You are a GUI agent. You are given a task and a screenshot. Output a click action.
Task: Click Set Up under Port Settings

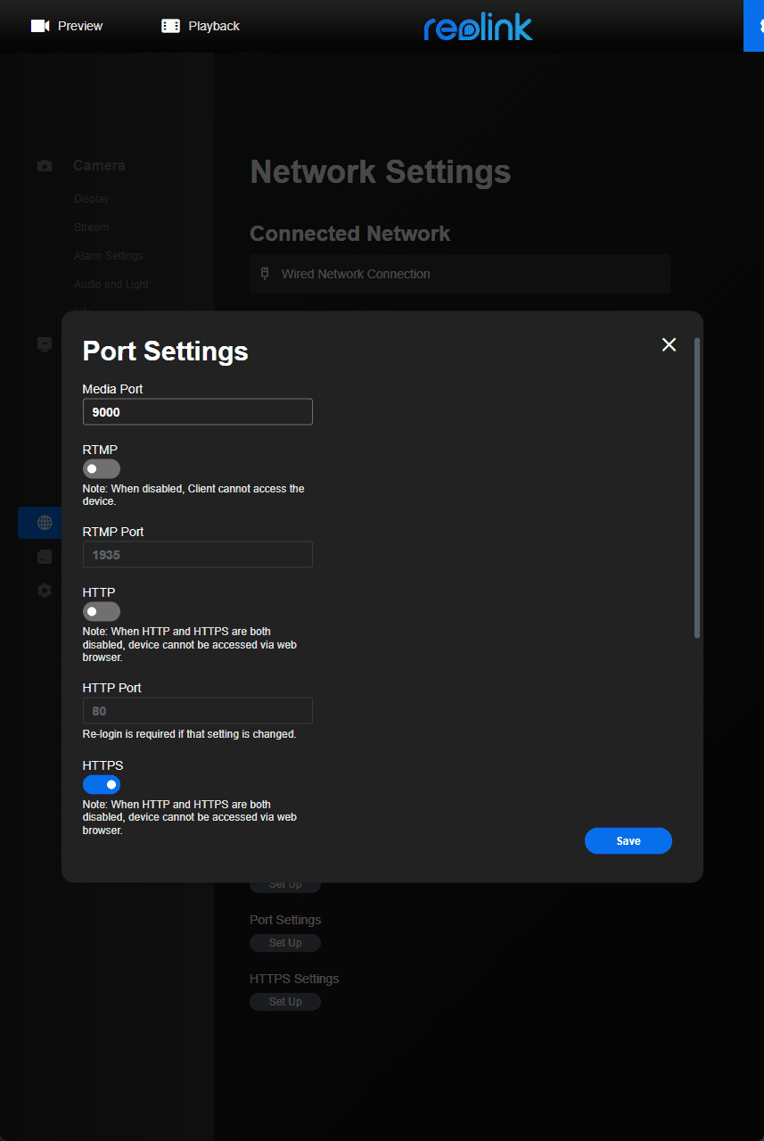285,943
